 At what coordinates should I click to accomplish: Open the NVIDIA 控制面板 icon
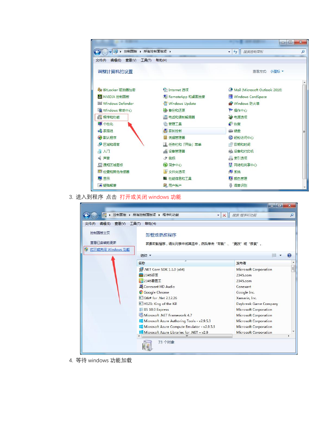(x=100, y=97)
